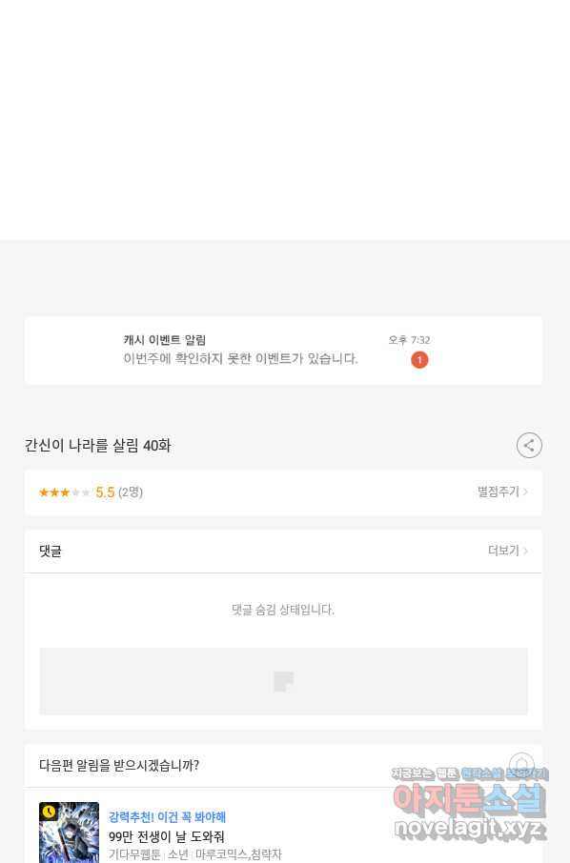Expand comments with 더보기

click(x=508, y=551)
